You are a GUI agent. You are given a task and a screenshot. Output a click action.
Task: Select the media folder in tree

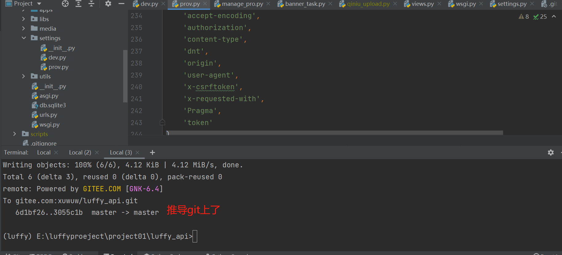pos(44,29)
